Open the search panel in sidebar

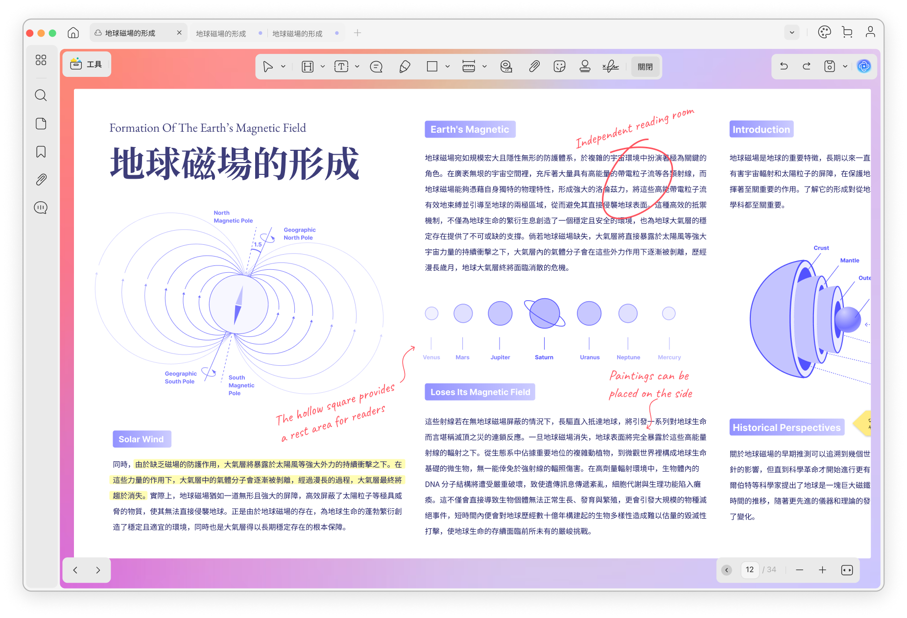pyautogui.click(x=41, y=95)
